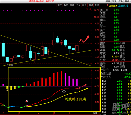Click the red panel layout icon beside the diamond
The image size is (131, 115).
90,9
